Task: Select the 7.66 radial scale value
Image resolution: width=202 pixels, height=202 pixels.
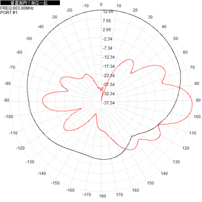Action: [x=106, y=21]
